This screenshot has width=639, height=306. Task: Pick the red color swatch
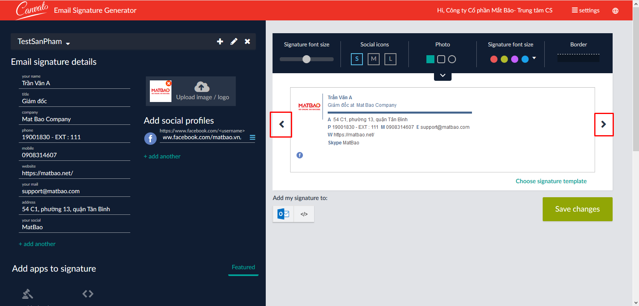pos(494,59)
